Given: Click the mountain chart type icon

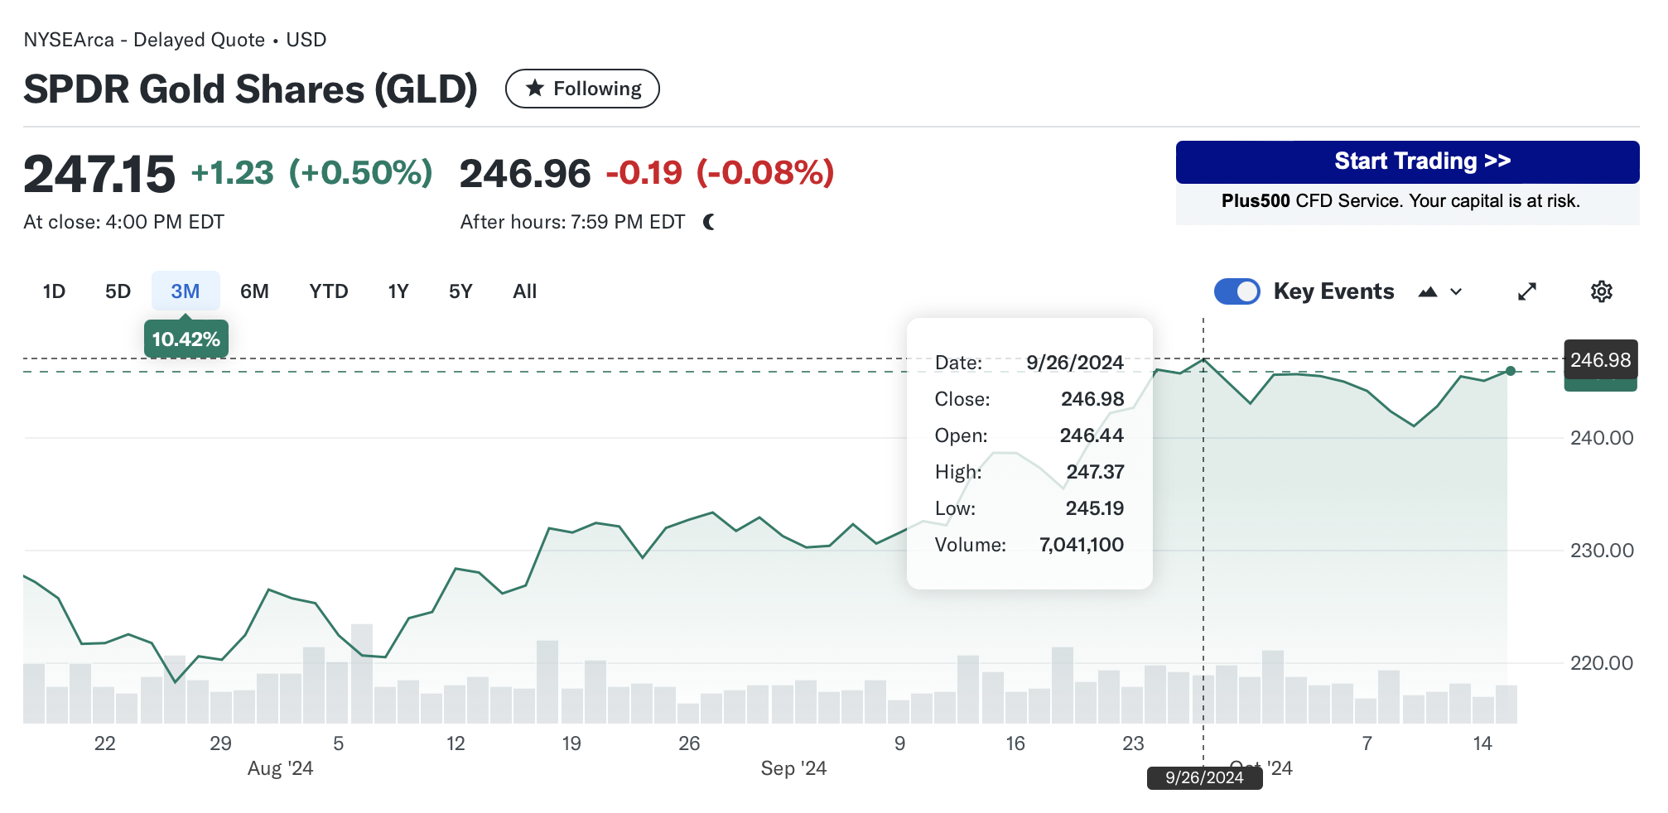Looking at the screenshot, I should point(1427,291).
